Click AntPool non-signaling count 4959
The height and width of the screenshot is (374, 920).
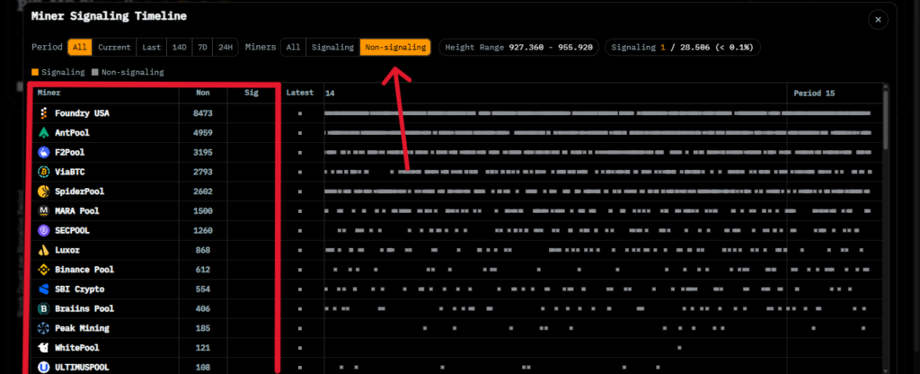[x=203, y=133]
